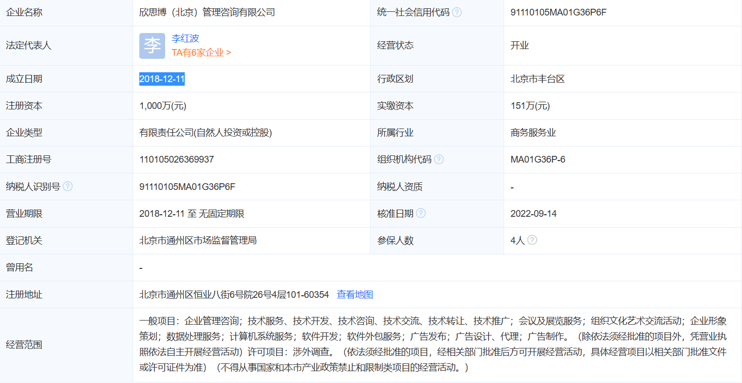Click organization code MA01G36P-6
Screen dimensions: 742x383
tap(538, 159)
